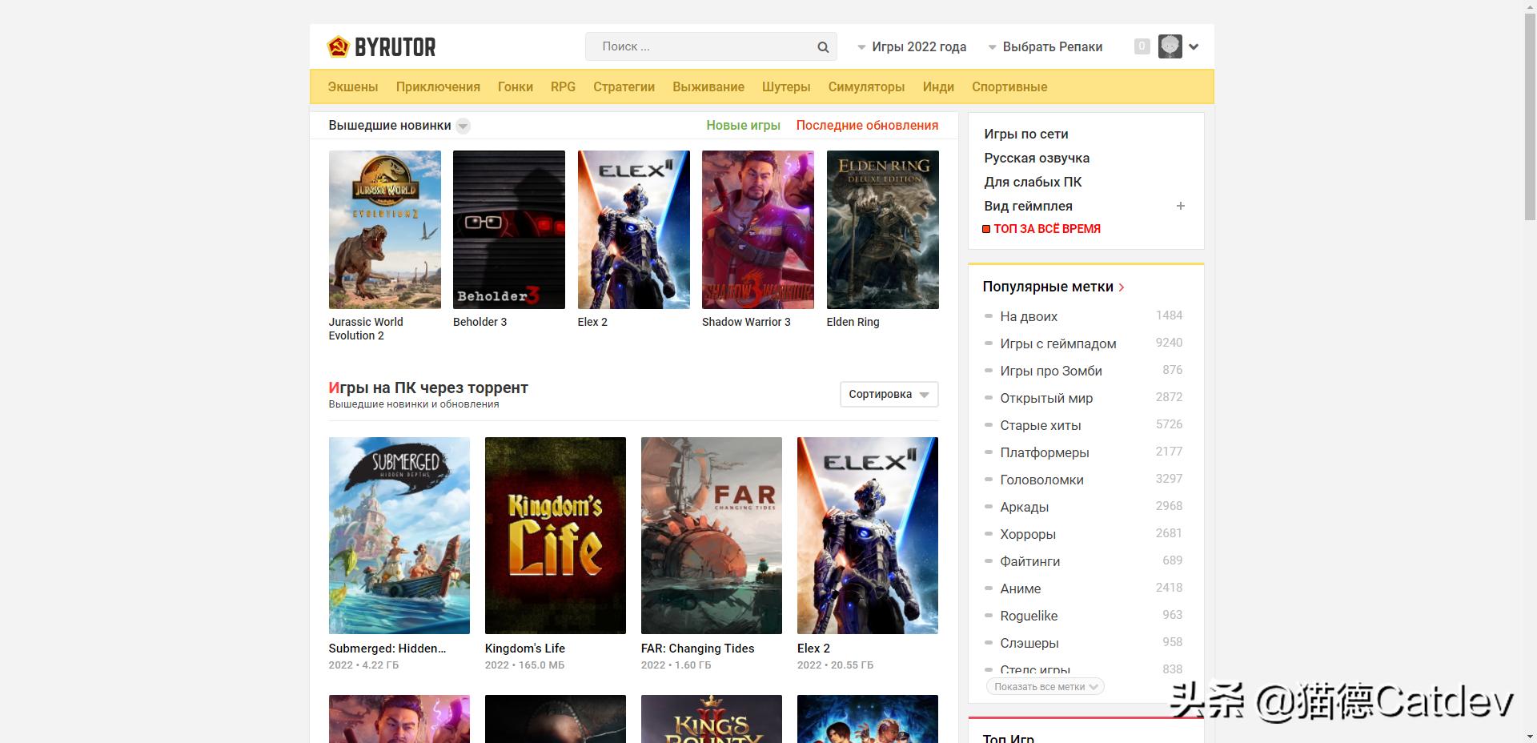Viewport: 1537px width, 743px height.
Task: Open the Выживание category
Action: pyautogui.click(x=708, y=86)
